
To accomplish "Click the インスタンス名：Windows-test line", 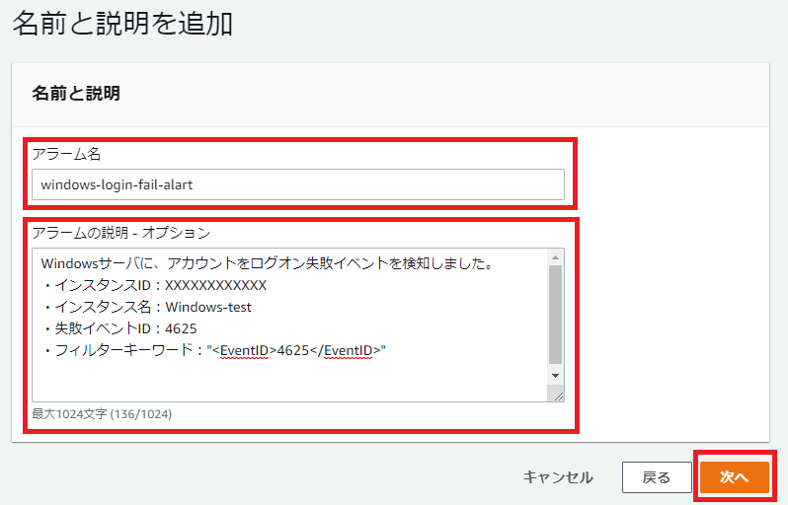I will click(x=147, y=307).
